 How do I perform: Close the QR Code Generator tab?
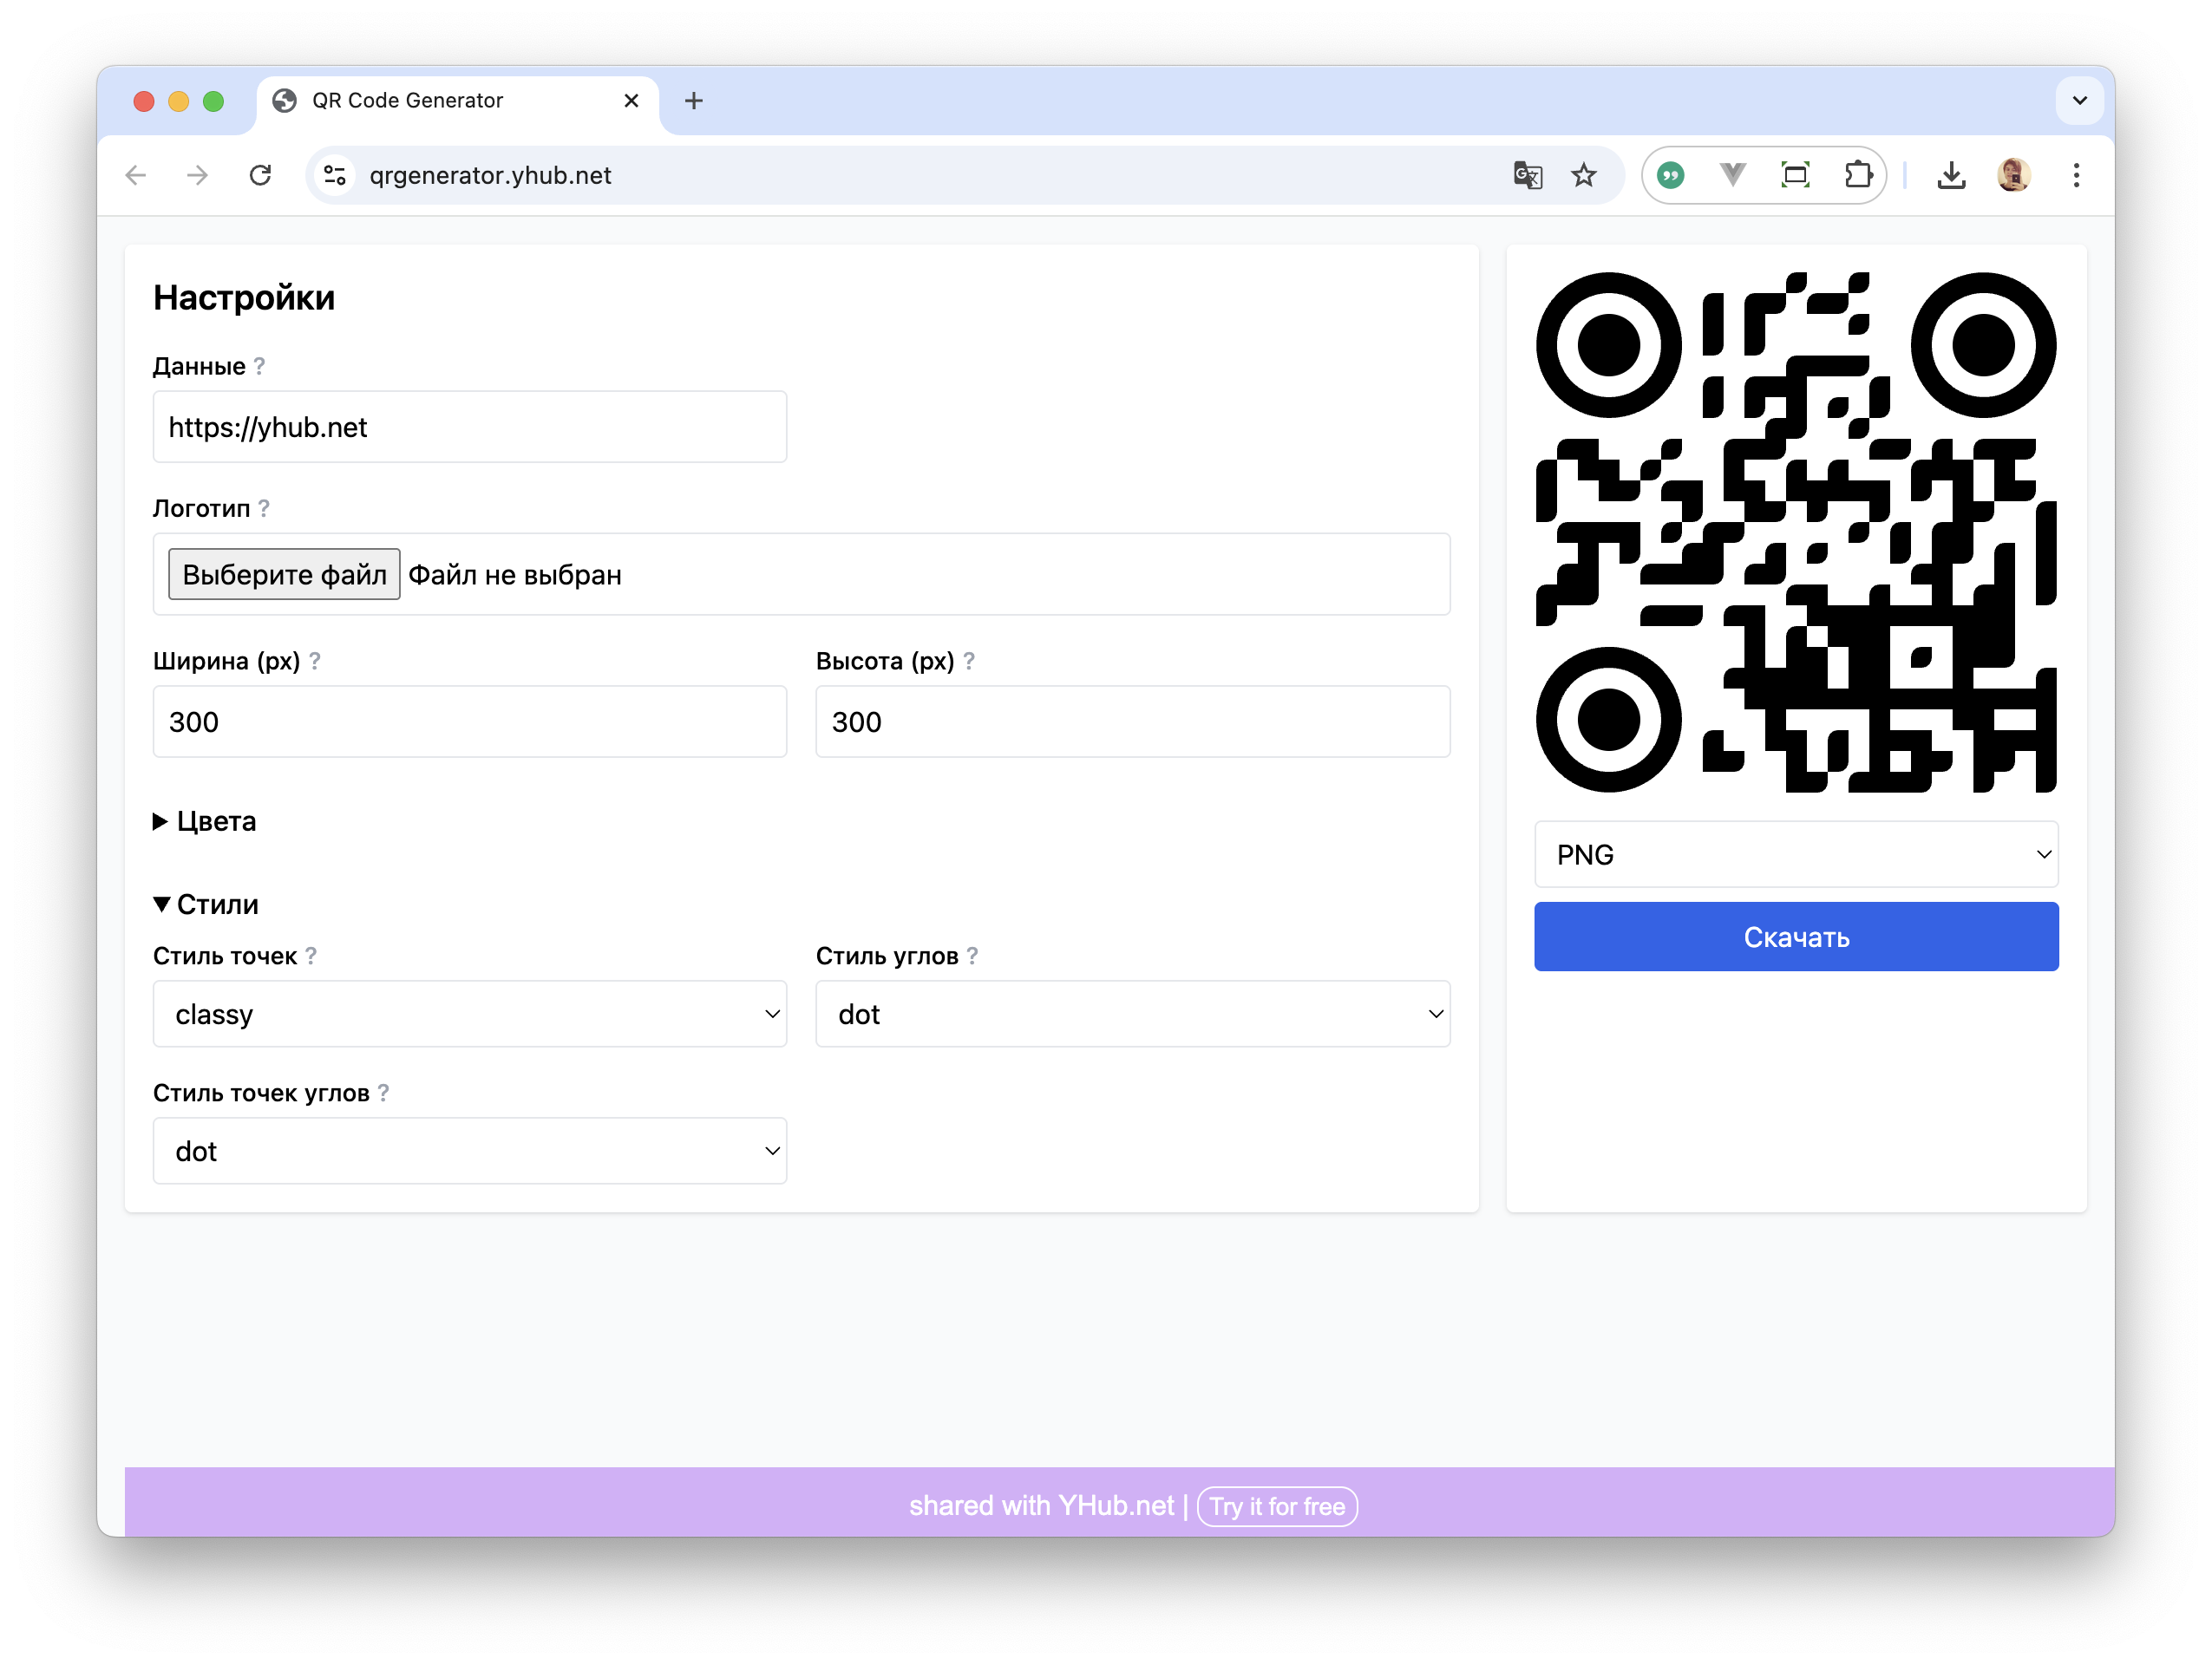point(631,101)
